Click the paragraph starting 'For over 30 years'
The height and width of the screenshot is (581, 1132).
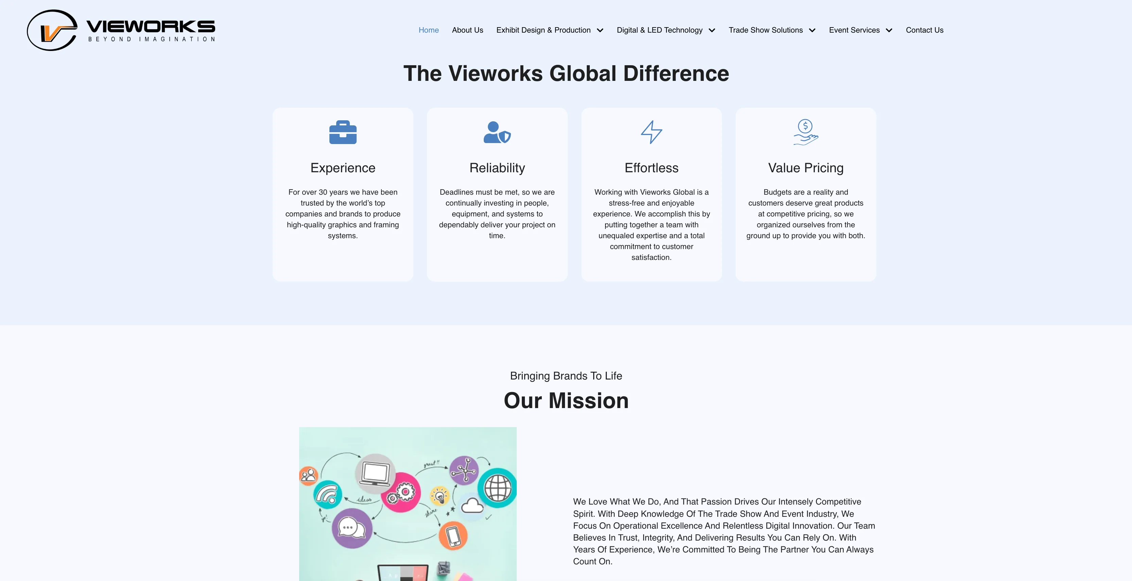click(x=343, y=214)
